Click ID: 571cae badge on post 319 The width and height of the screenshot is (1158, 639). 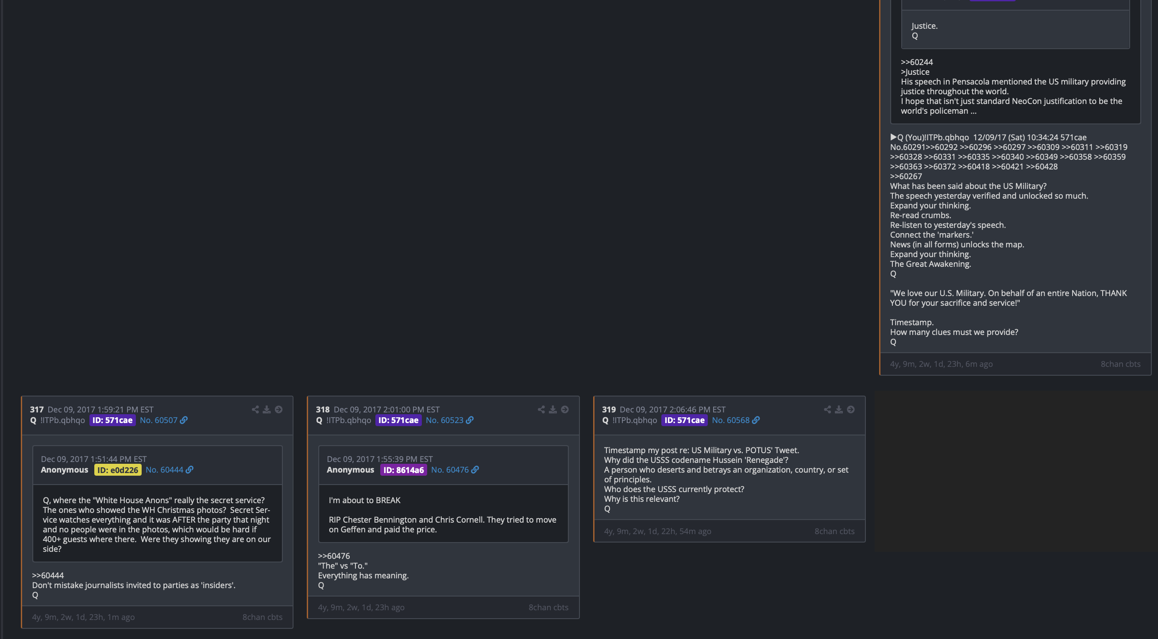[685, 420]
